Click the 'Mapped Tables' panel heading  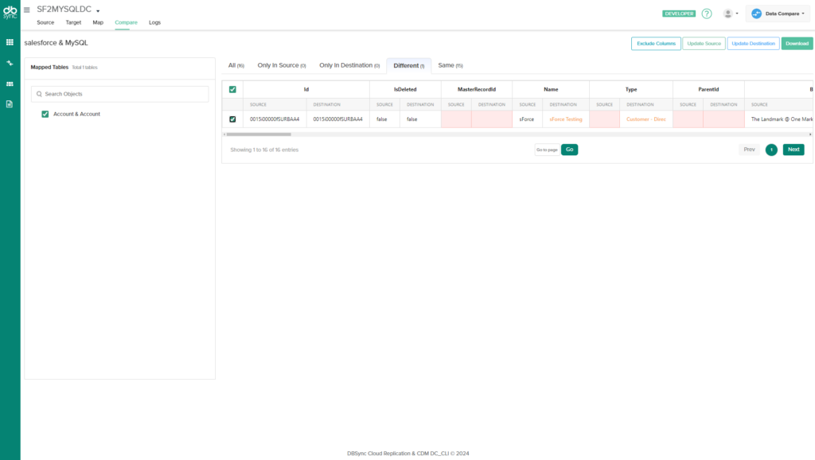(x=49, y=67)
